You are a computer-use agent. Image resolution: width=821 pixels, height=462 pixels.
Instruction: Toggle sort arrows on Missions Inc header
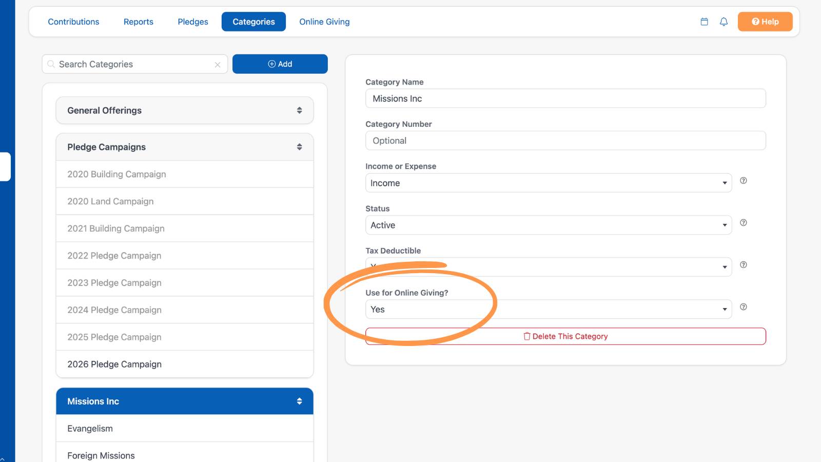299,401
